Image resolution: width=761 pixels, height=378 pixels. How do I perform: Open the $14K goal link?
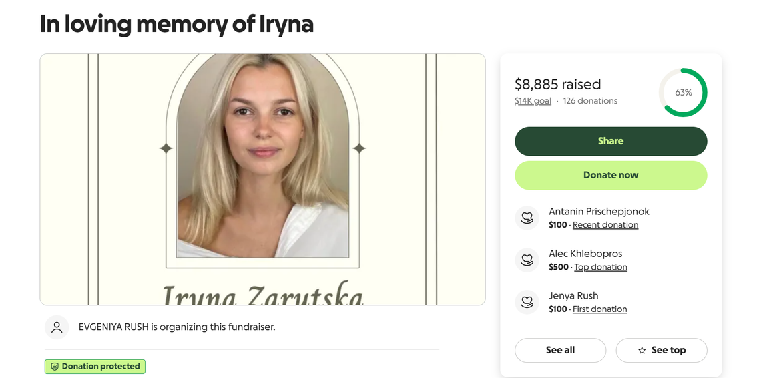click(x=533, y=101)
